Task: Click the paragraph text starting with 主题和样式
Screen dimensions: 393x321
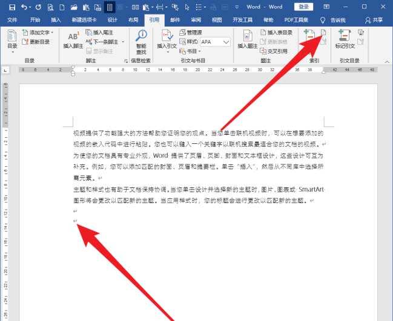Action: [199, 195]
